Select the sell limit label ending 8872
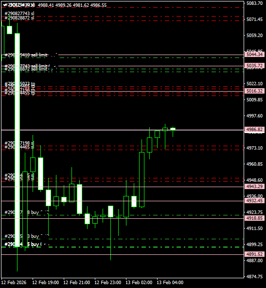The image size is (266, 288). 26,69
